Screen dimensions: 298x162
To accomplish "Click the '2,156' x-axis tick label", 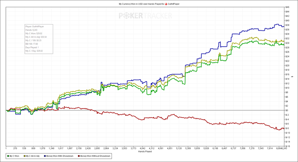I will pos(79,149).
